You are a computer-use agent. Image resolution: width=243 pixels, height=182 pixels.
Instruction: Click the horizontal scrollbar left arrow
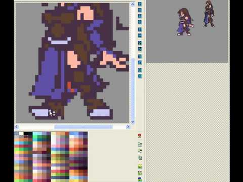click(x=17, y=127)
